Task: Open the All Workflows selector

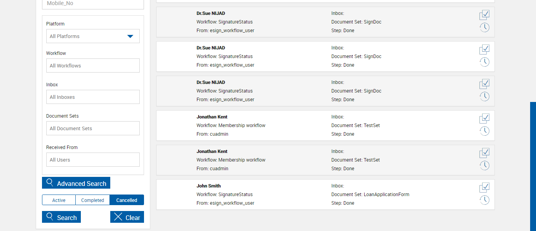Action: pos(93,65)
